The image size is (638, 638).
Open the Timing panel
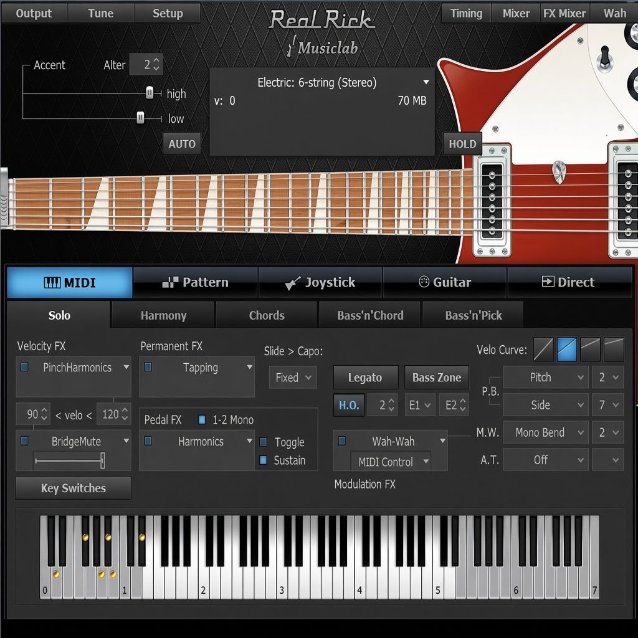click(466, 13)
